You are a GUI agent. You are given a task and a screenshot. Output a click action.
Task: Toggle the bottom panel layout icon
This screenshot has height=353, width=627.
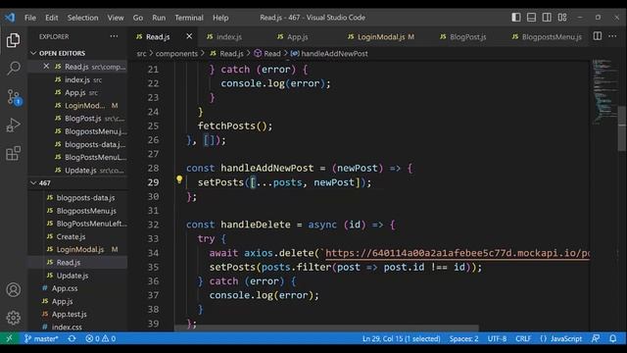(531, 18)
